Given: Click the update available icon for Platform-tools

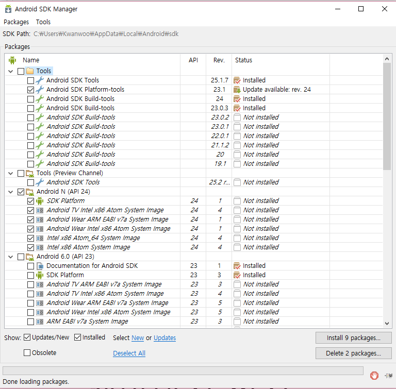Looking at the screenshot, I should (237, 90).
